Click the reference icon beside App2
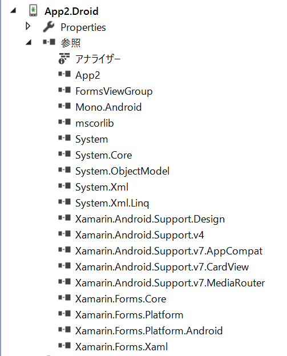 [64, 74]
